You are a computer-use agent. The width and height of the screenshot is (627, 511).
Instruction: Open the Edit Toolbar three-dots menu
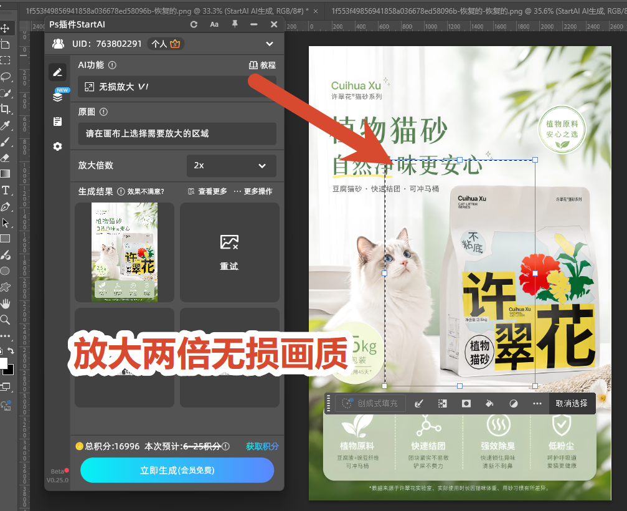click(x=5, y=336)
